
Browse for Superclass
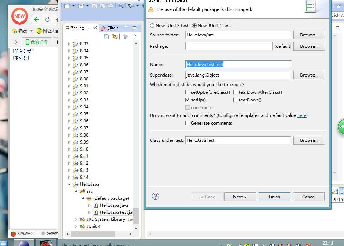309,75
